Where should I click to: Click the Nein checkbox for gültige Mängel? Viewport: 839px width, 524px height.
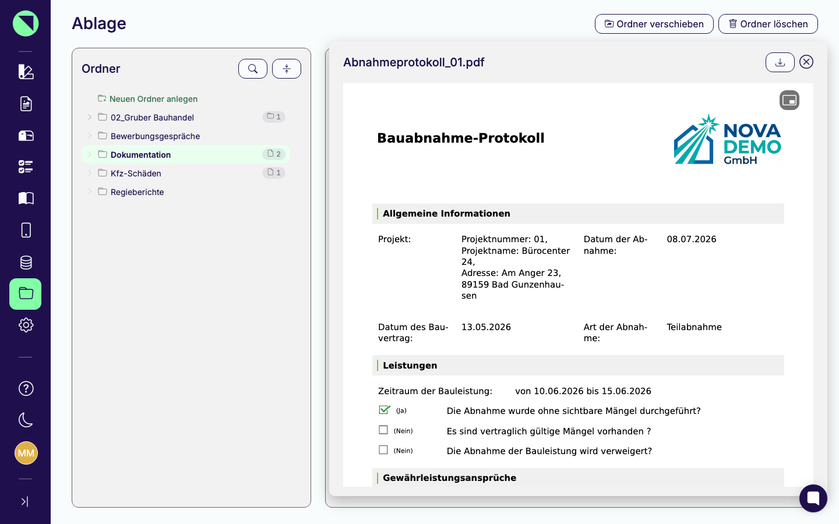click(383, 430)
